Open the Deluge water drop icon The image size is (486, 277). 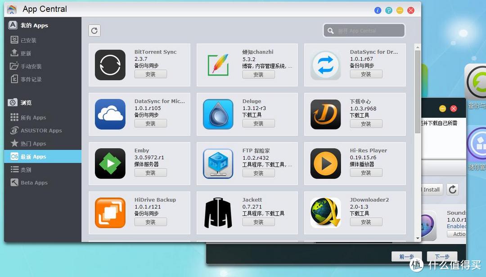pyautogui.click(x=218, y=114)
